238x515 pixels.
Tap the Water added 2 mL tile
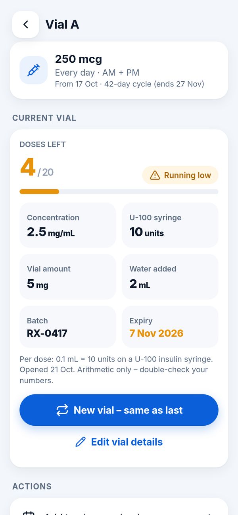170,277
